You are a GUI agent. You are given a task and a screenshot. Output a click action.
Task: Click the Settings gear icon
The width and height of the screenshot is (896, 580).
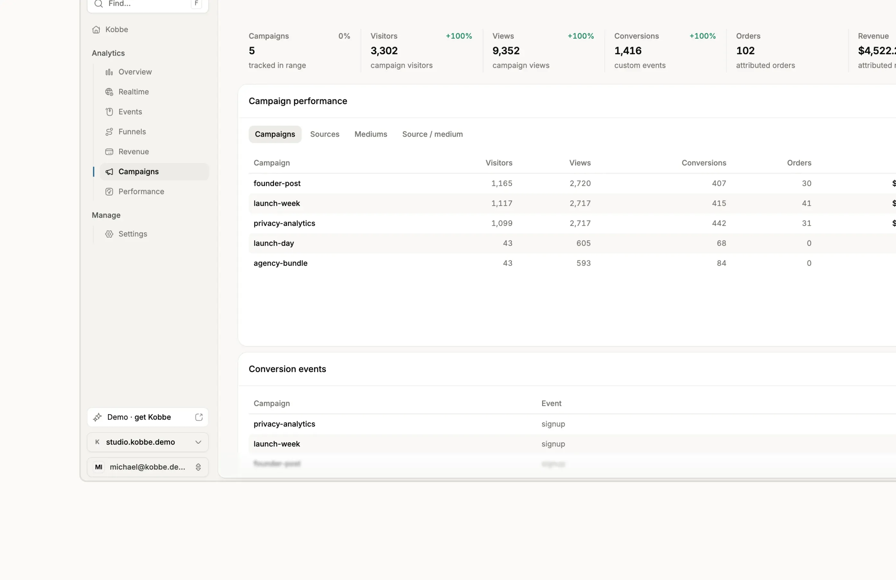point(109,234)
